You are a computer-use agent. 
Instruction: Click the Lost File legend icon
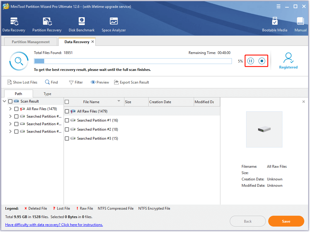[54, 208]
